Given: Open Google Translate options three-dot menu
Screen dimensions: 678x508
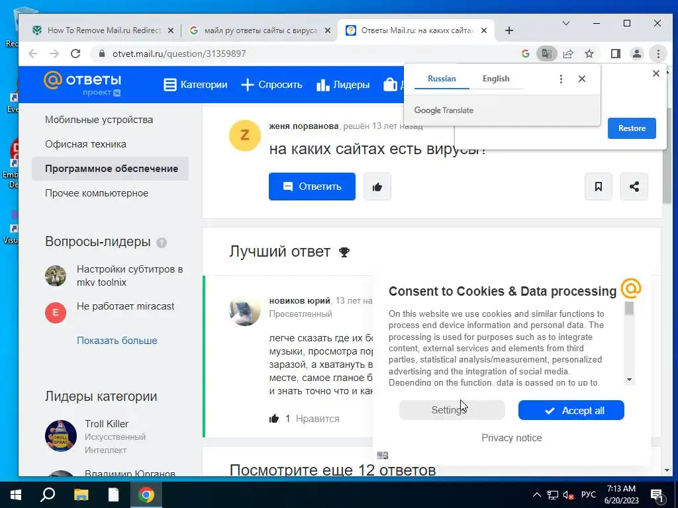Looking at the screenshot, I should point(561,79).
